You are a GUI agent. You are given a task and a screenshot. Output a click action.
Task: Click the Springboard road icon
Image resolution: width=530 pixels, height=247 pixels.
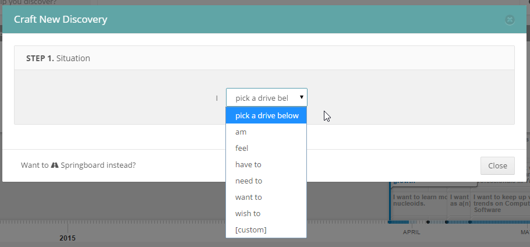(x=55, y=165)
